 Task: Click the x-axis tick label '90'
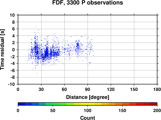click(88, 89)
